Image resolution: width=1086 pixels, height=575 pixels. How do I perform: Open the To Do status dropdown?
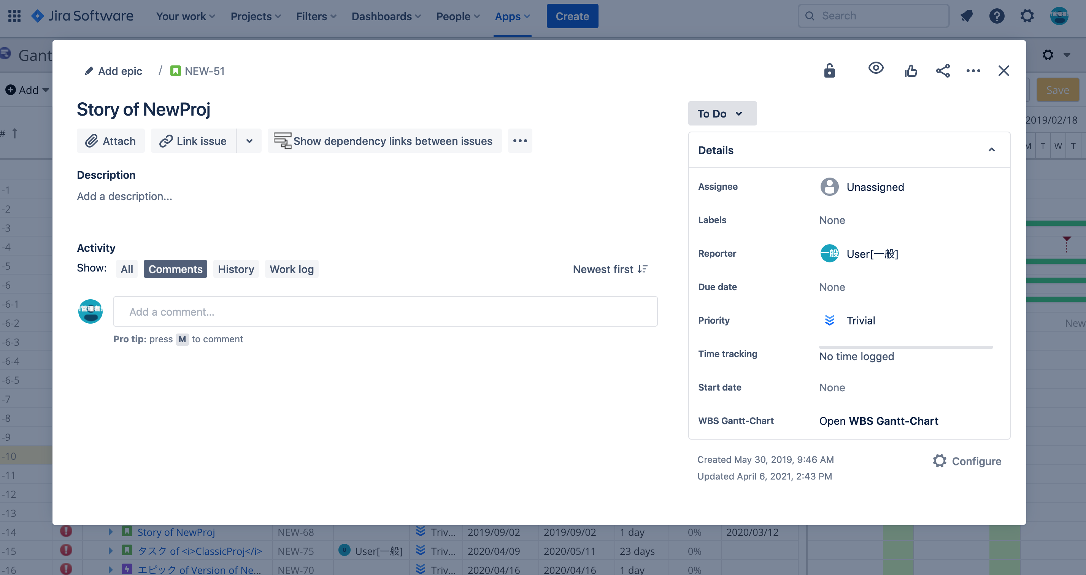(x=722, y=113)
